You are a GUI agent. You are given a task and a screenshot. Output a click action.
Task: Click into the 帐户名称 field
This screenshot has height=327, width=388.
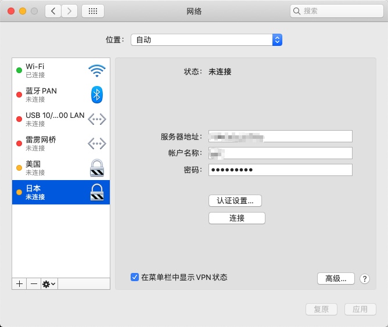(x=281, y=153)
